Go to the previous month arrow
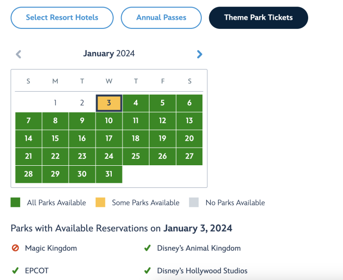 pyautogui.click(x=19, y=54)
